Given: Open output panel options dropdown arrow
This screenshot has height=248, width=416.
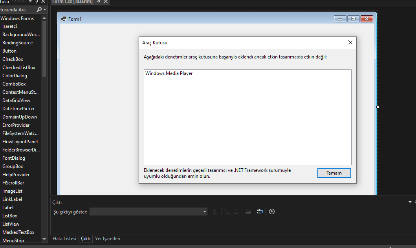Looking at the screenshot, I should pos(410,202).
